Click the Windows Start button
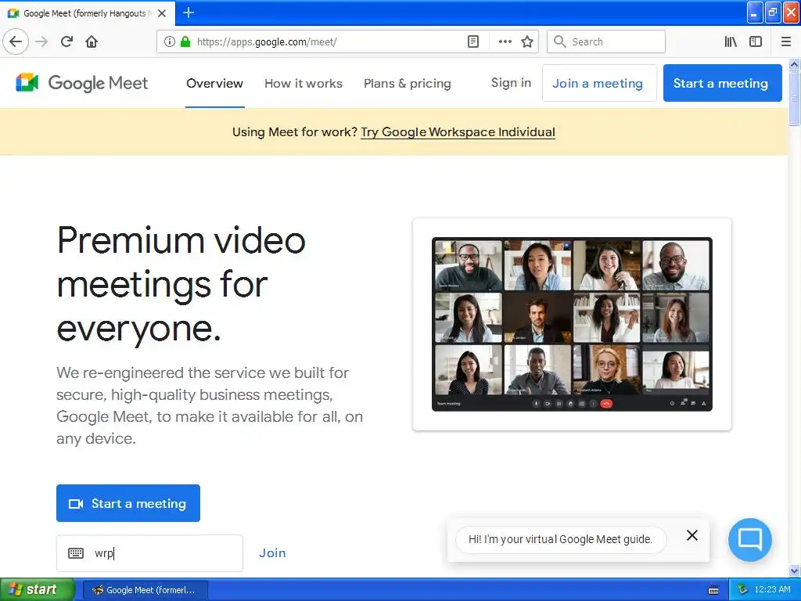 click(37, 589)
